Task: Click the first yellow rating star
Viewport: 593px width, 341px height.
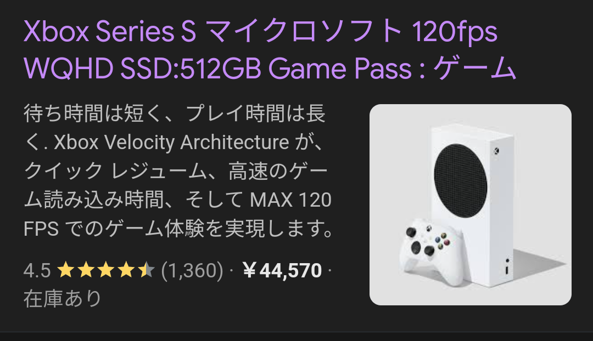Action: click(66, 270)
